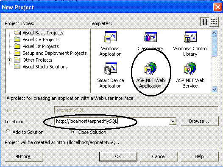Close the New Project dialog
This screenshot has height=167, width=223.
pos(217,7)
